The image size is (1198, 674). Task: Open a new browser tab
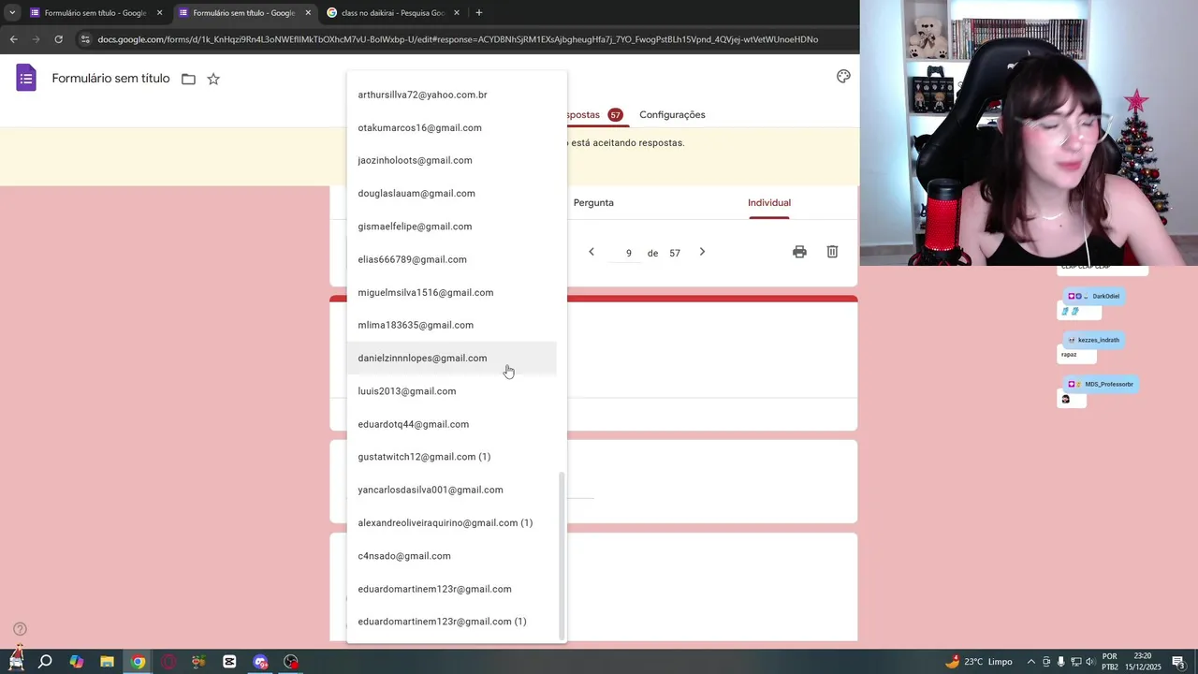479,13
